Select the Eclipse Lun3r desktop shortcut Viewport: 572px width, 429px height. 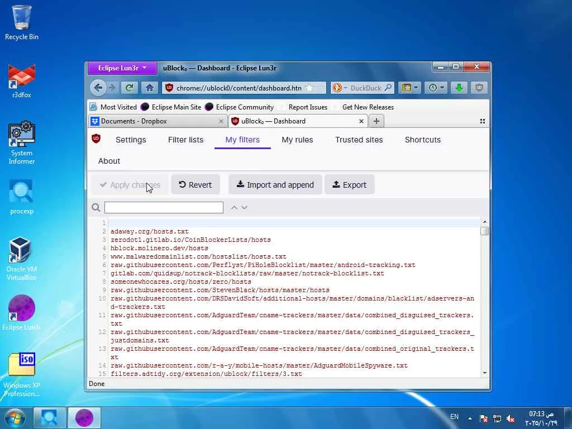22,313
